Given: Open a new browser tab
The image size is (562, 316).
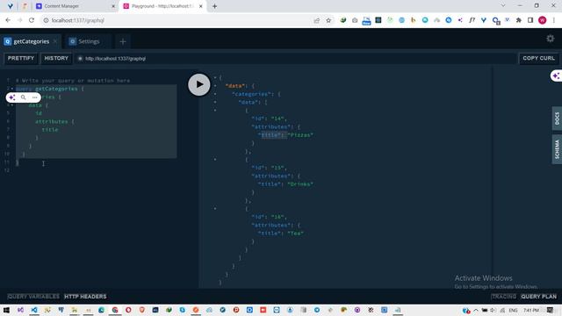Looking at the screenshot, I should pyautogui.click(x=214, y=6).
